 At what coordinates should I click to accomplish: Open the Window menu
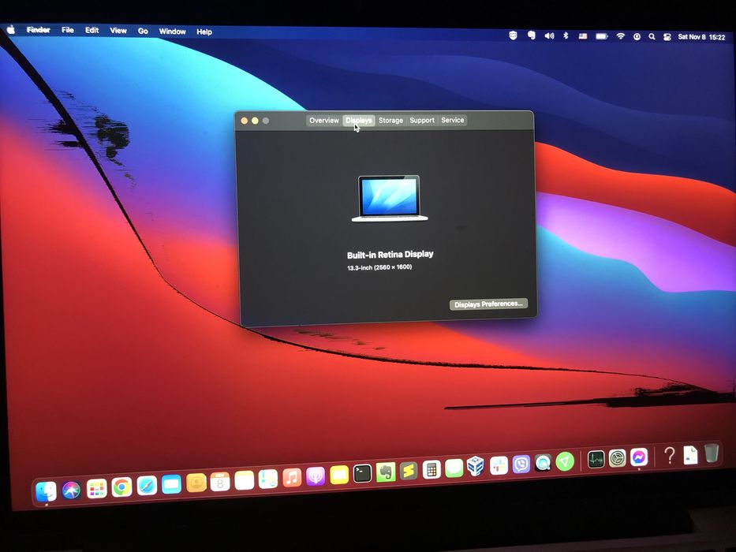[x=172, y=32]
